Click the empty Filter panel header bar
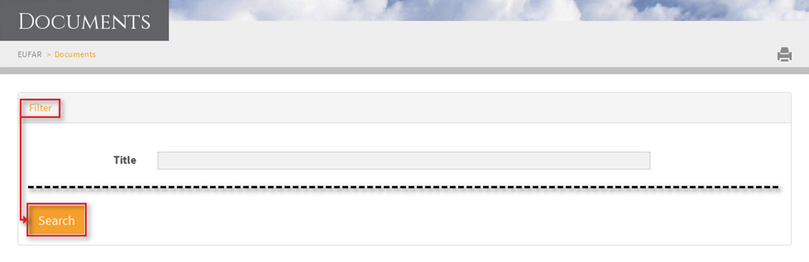 pyautogui.click(x=425, y=108)
